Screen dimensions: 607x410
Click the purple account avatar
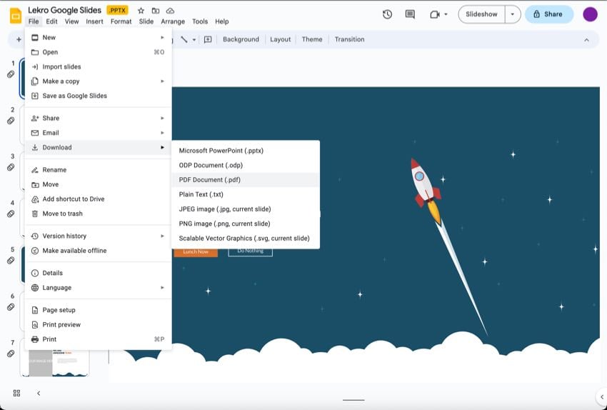tap(590, 14)
